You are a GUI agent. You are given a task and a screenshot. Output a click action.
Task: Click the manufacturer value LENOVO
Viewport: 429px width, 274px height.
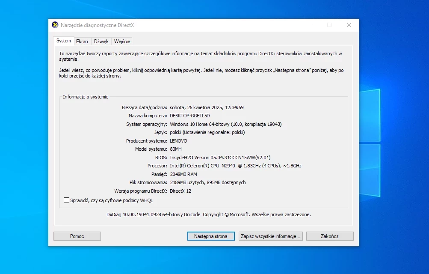coord(178,141)
